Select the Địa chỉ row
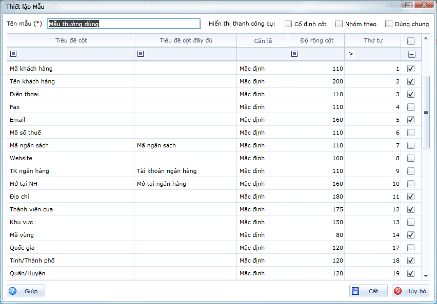Image resolution: width=437 pixels, height=304 pixels. 70,197
